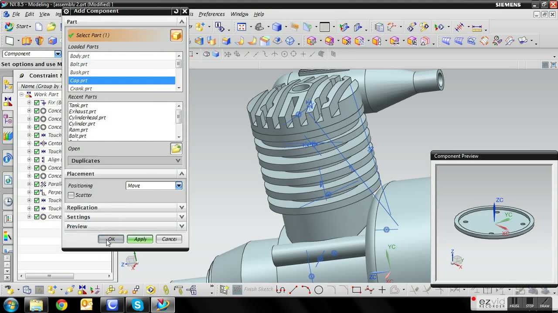Image resolution: width=558 pixels, height=313 pixels.
Task: Click the Cancel button
Action: pyautogui.click(x=169, y=239)
